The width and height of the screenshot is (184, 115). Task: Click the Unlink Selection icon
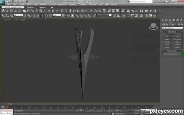pyautogui.click(x=7, y=16)
